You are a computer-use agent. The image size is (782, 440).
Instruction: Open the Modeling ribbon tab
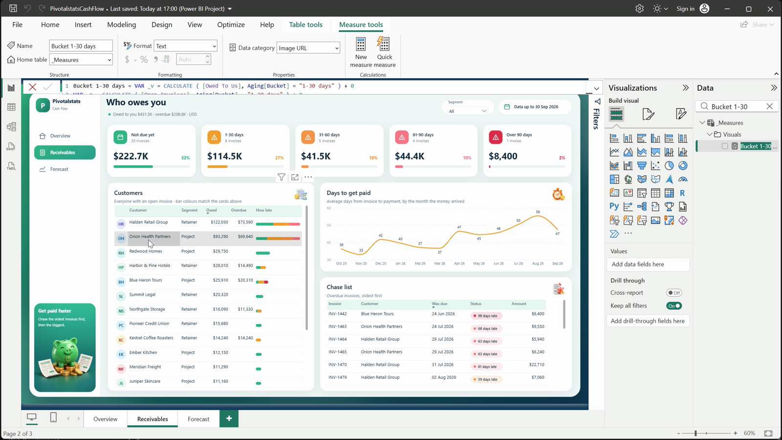[122, 24]
